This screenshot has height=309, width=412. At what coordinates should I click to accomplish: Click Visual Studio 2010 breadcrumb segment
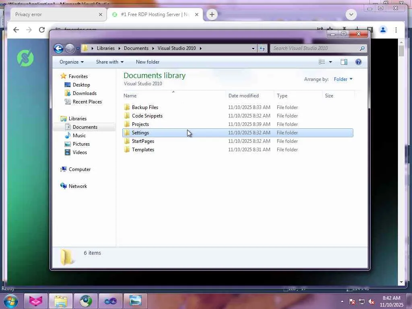(177, 48)
